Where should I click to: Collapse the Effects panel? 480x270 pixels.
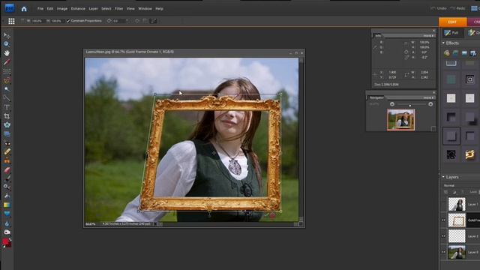point(443,43)
